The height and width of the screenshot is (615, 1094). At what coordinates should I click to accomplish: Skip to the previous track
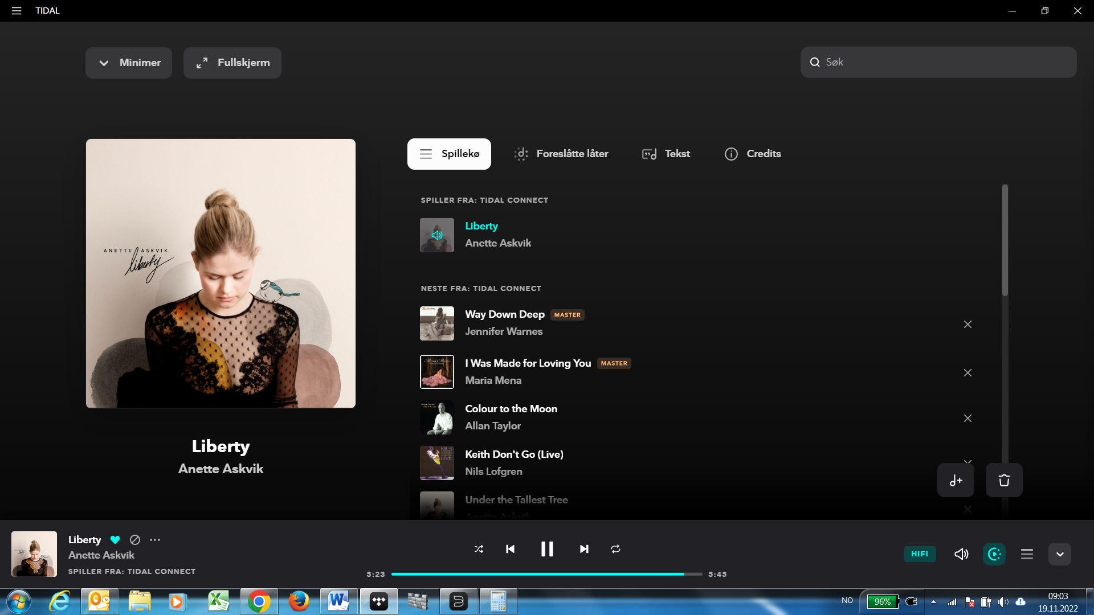tap(511, 549)
